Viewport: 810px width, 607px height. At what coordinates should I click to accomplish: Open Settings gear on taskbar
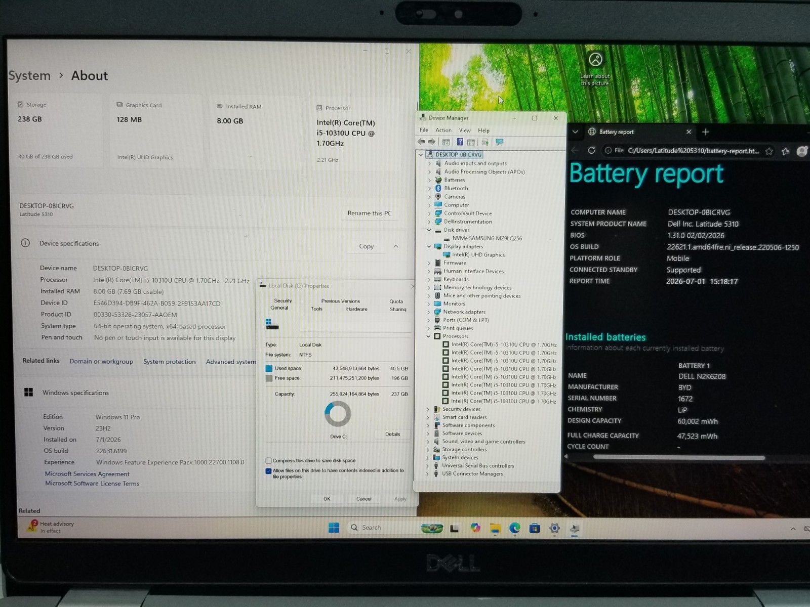coord(554,528)
